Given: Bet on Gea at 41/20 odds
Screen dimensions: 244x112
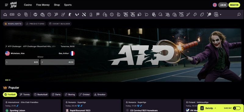Looking at the screenshot, I should pyautogui.click(x=57, y=62).
